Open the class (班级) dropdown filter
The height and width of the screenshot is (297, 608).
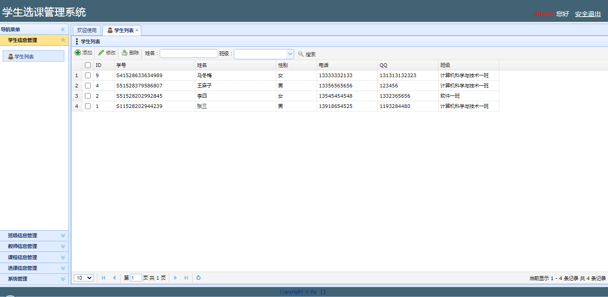[x=290, y=54]
